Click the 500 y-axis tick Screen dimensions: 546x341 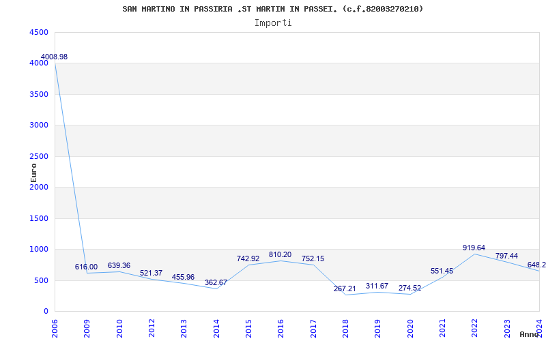click(41, 280)
